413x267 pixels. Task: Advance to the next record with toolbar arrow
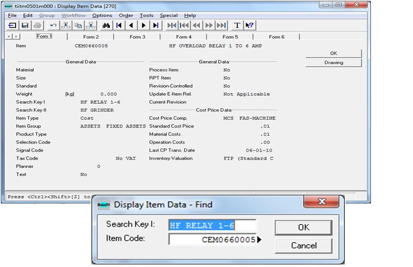pos(143,25)
